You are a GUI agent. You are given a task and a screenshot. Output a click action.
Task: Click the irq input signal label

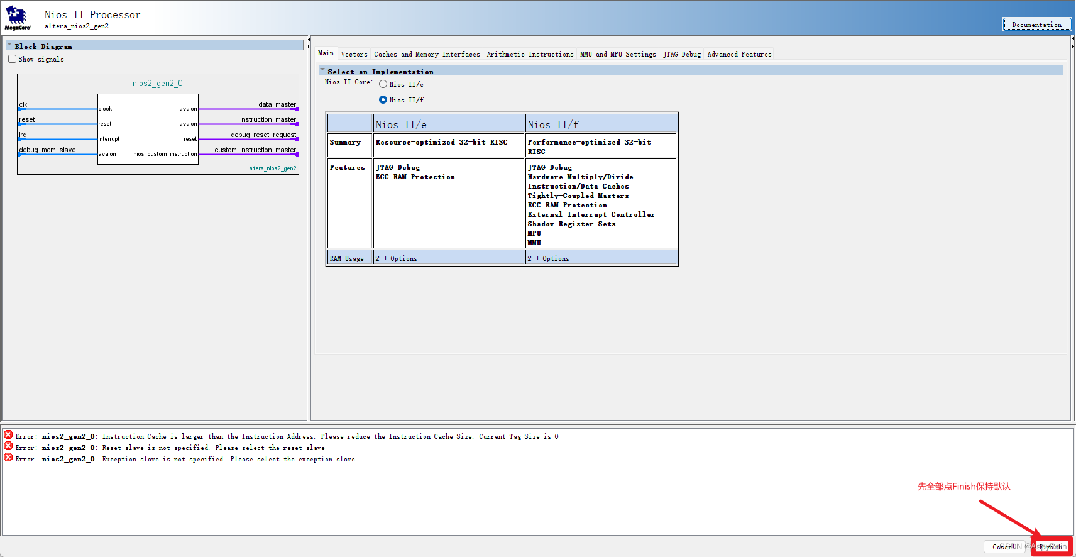[x=23, y=135]
